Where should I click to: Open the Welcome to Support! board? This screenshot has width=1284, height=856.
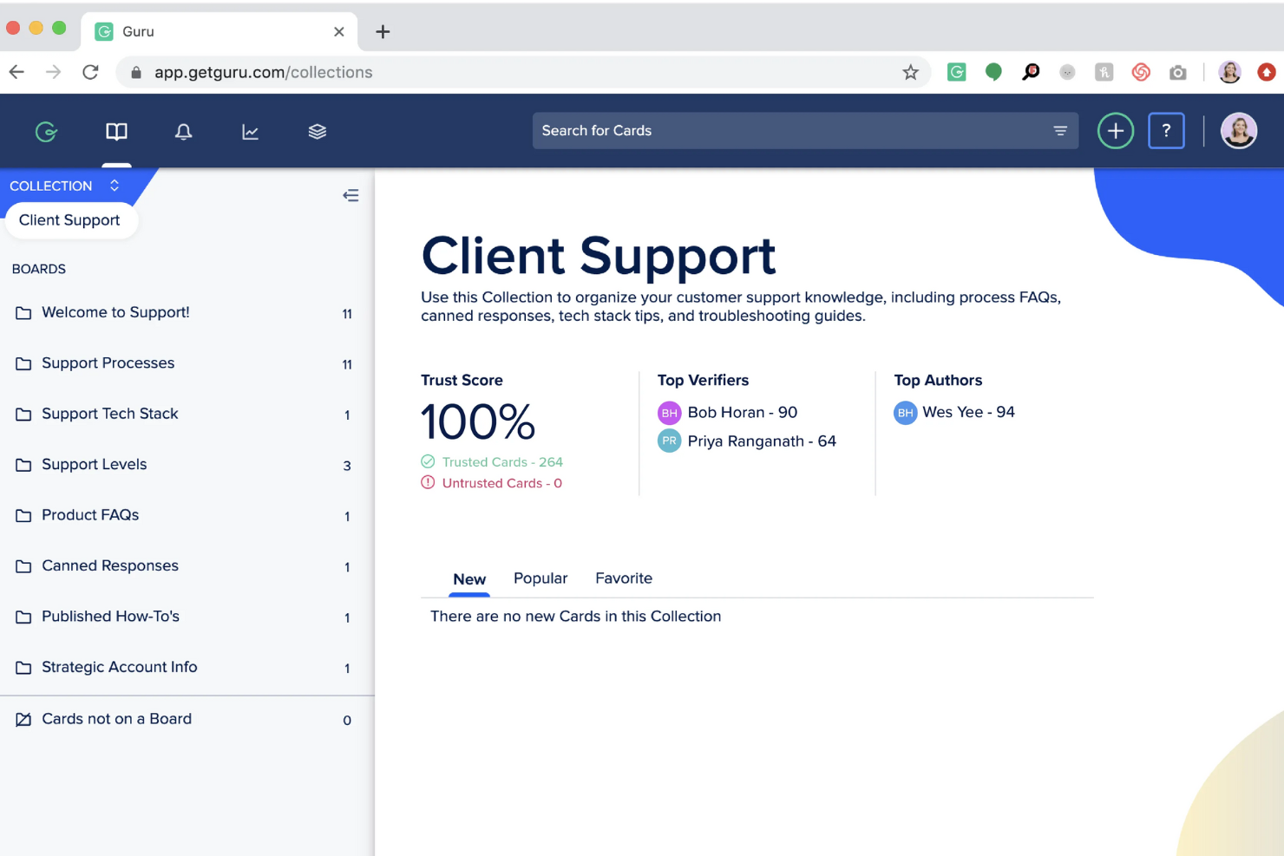(x=115, y=311)
